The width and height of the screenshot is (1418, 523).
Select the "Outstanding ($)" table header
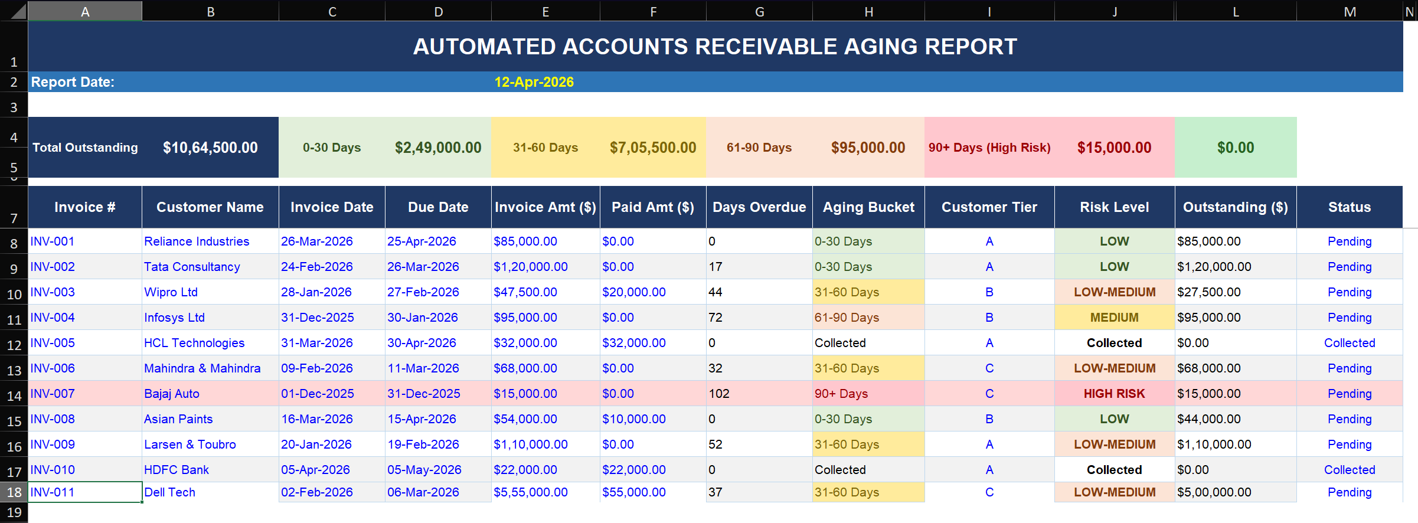click(x=1236, y=207)
